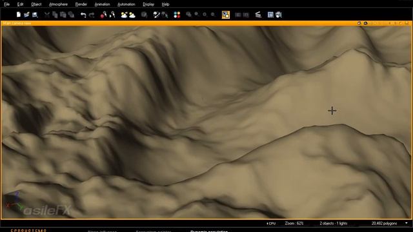Click the CPU indicator in status bar
This screenshot has height=232, width=413.
click(x=271, y=224)
